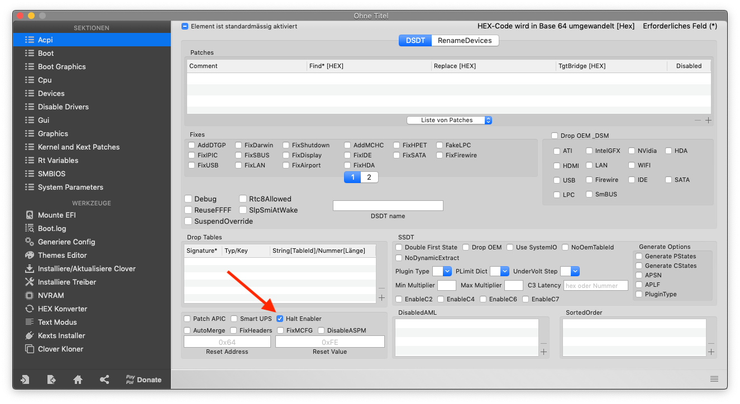This screenshot has height=404, width=740.
Task: Show Fixes page 1
Action: click(x=352, y=177)
